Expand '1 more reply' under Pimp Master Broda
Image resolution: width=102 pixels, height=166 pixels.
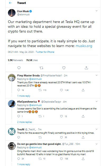24,96
